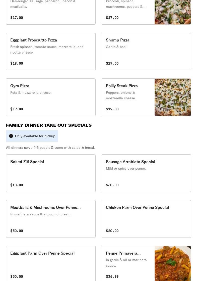Screen dimensions: 197x281
Task: Select Chicken Parm Over Penne Special
Action: pyautogui.click(x=146, y=219)
